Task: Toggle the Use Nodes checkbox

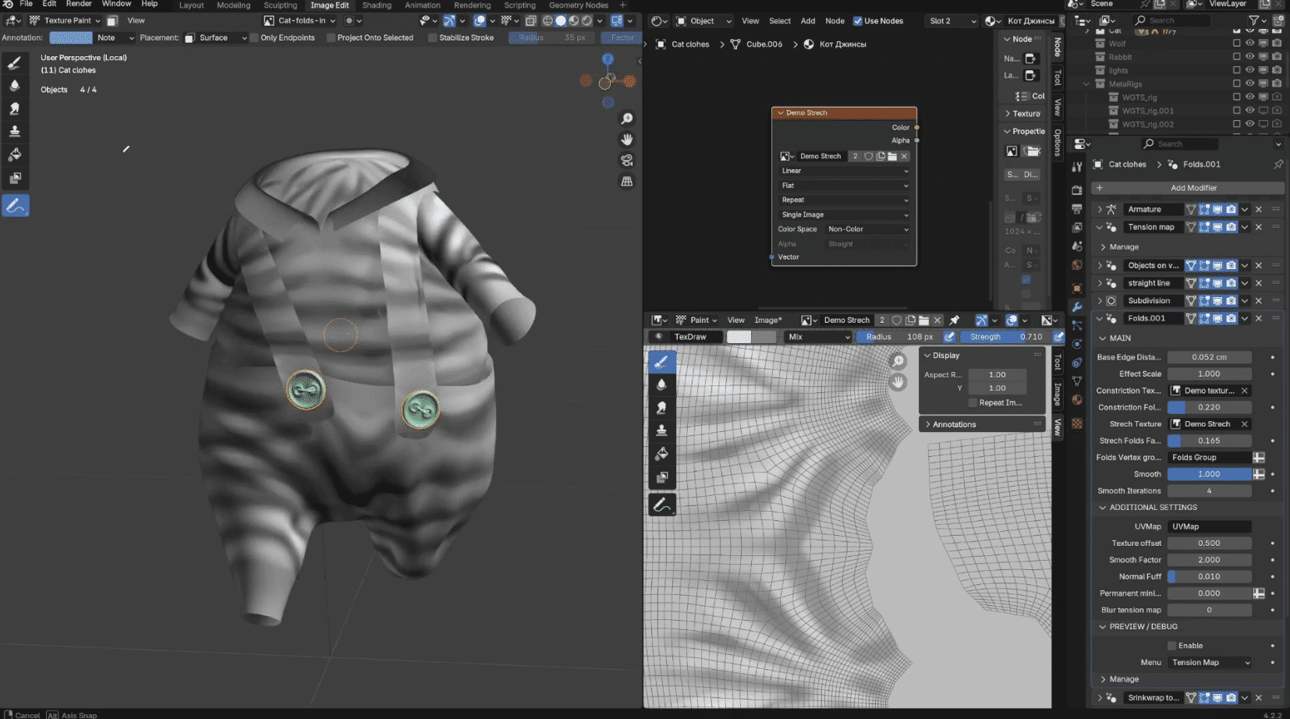Action: [858, 21]
